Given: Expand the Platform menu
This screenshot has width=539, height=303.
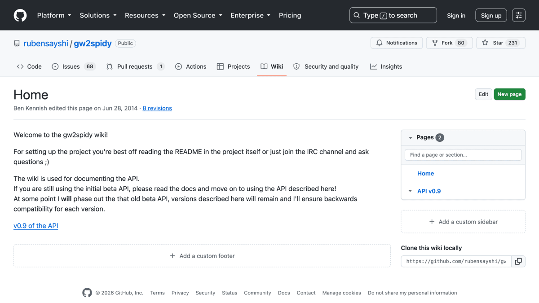Looking at the screenshot, I should 54,15.
